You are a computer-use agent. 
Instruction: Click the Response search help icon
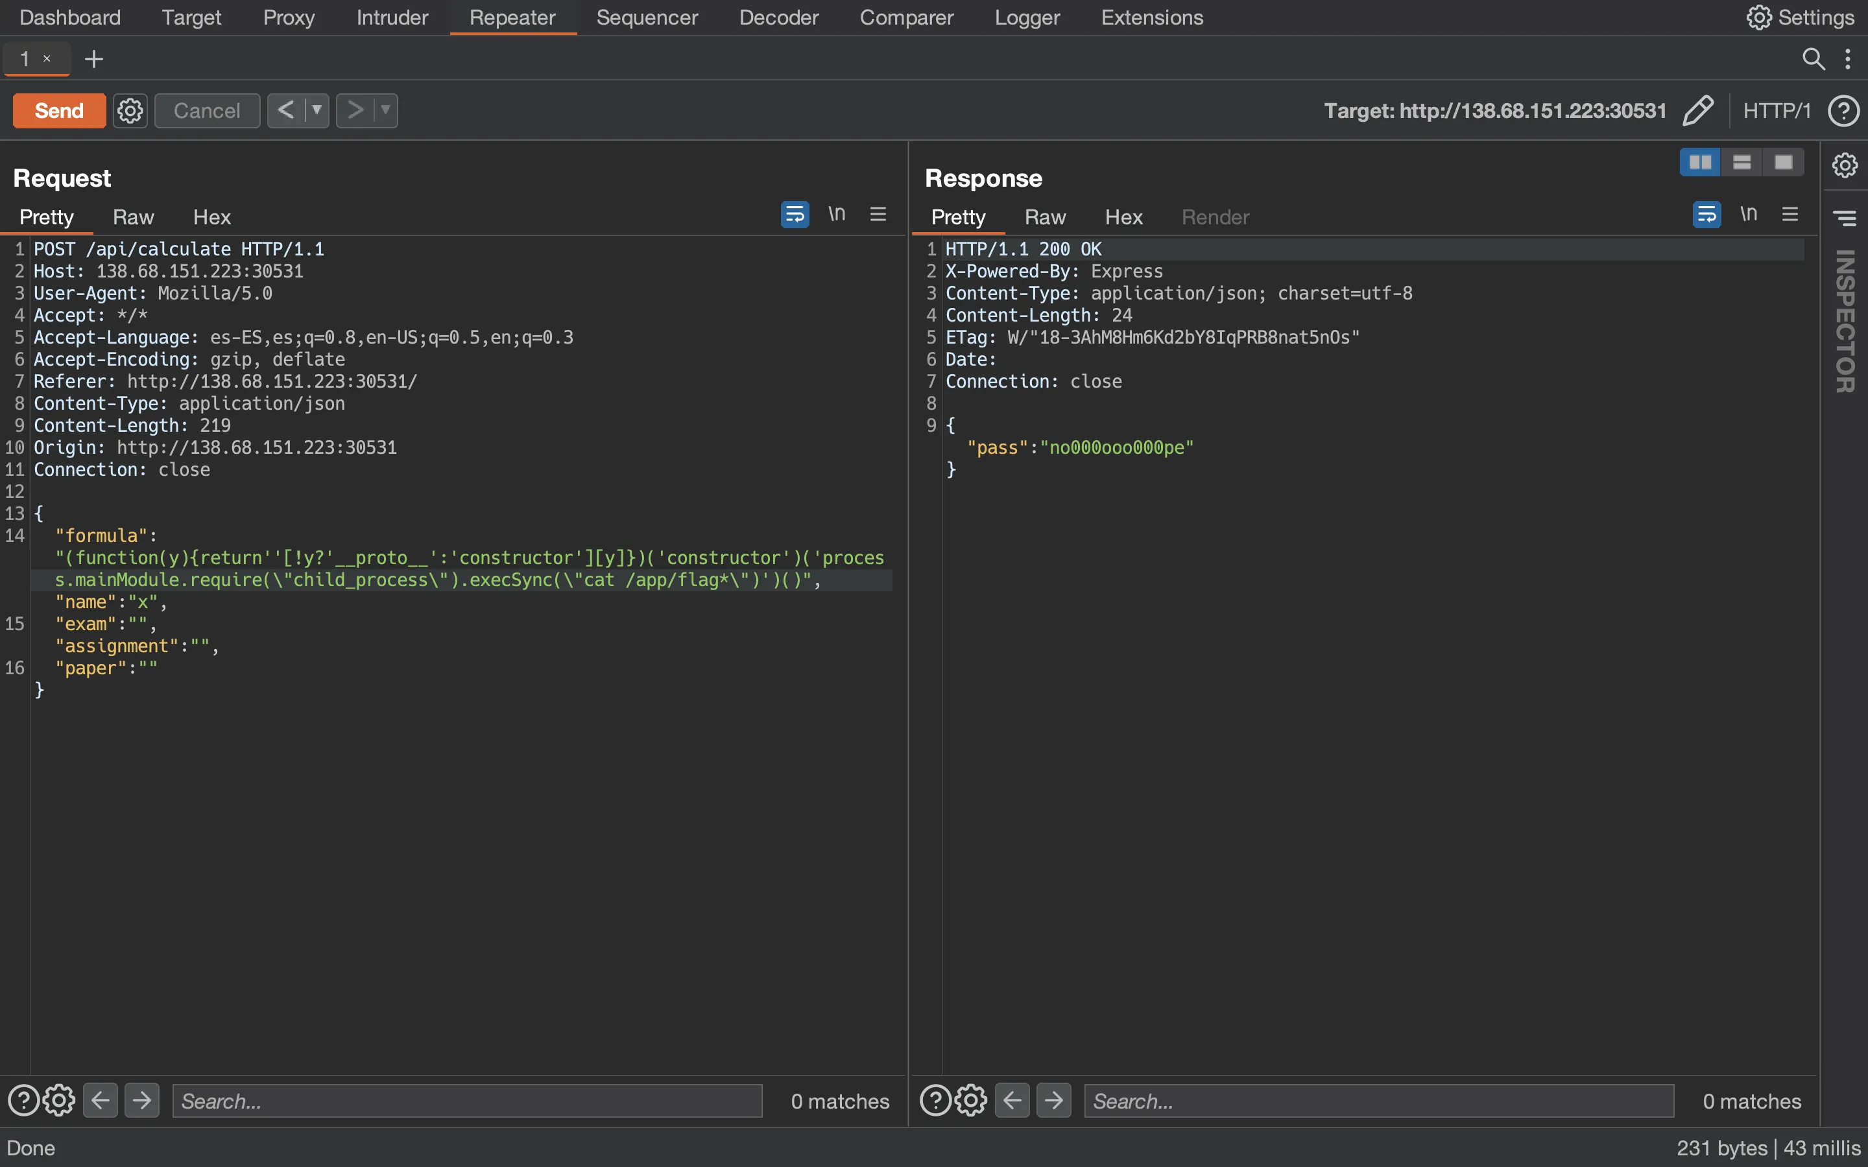pos(935,1101)
